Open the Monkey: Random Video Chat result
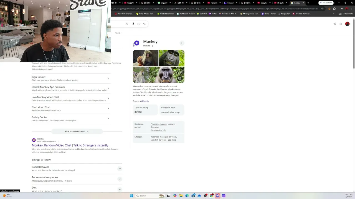 coord(70,145)
